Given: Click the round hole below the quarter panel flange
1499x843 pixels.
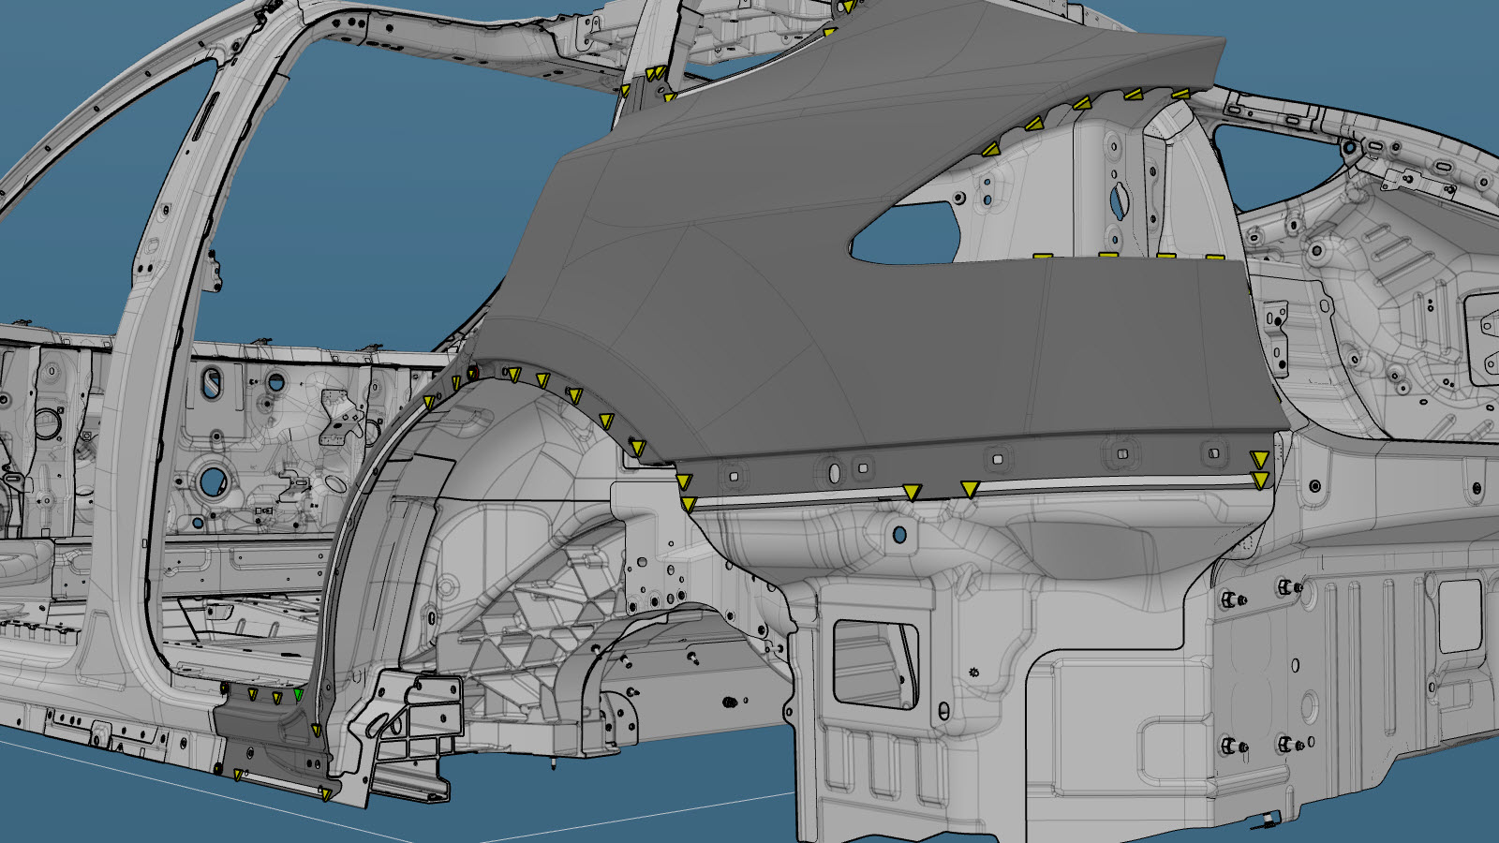Looking at the screenshot, I should [900, 535].
